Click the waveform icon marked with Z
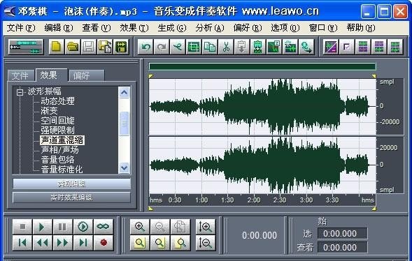412x261 pixels. point(274,47)
